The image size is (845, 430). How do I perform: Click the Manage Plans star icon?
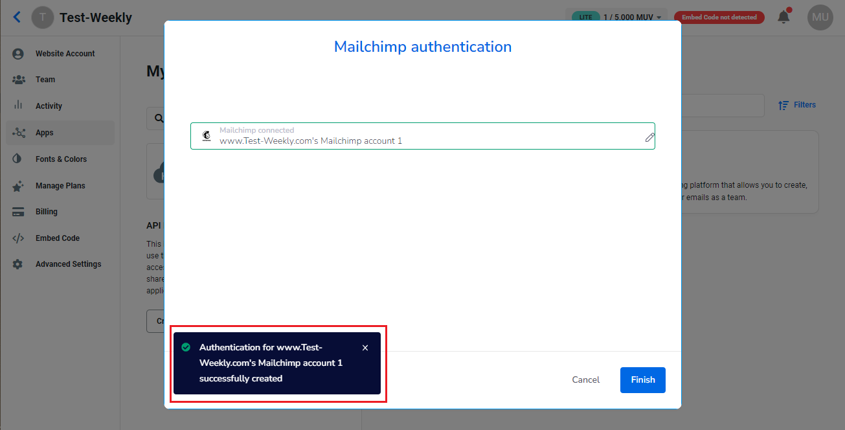point(18,186)
